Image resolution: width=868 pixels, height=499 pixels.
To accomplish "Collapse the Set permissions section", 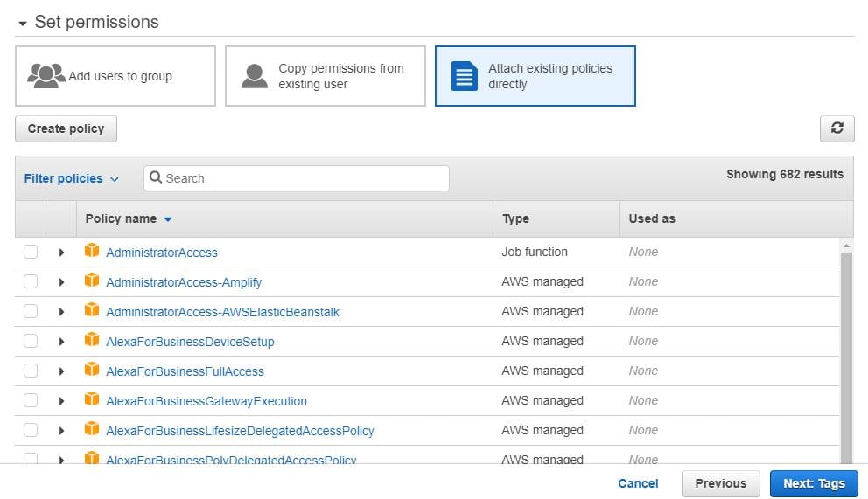I will [x=22, y=23].
